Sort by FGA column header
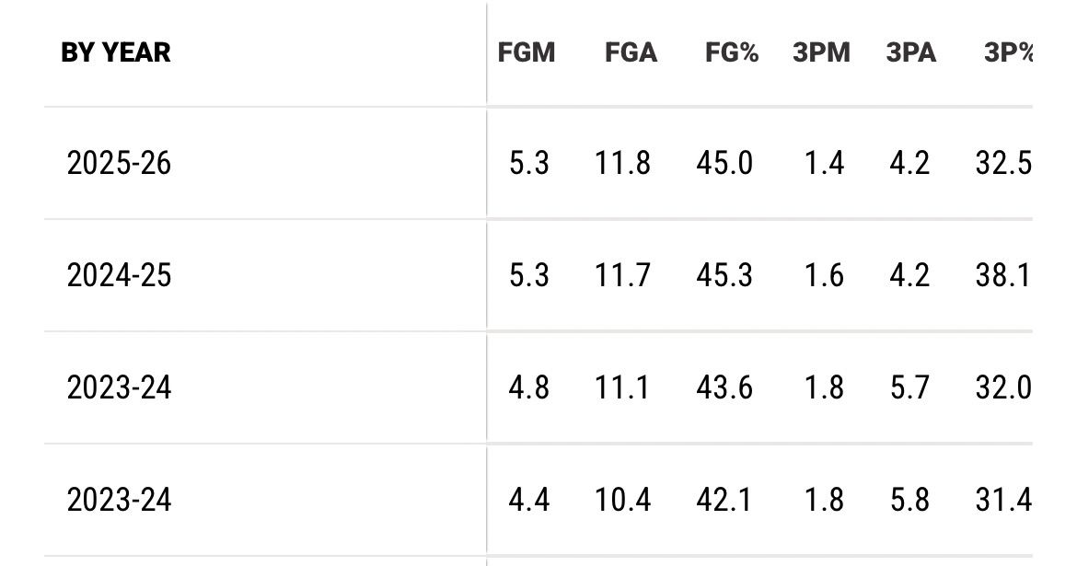Screen dimensions: 1077x566 tap(631, 52)
